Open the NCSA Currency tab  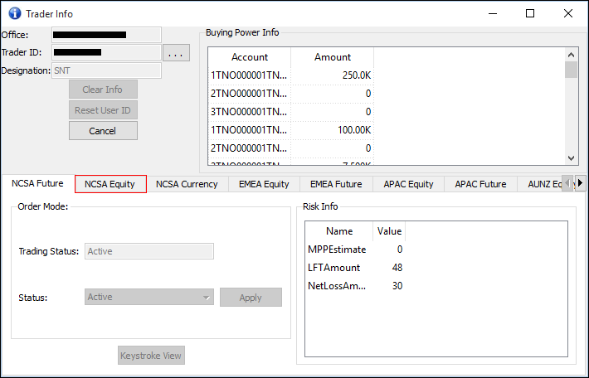point(187,184)
